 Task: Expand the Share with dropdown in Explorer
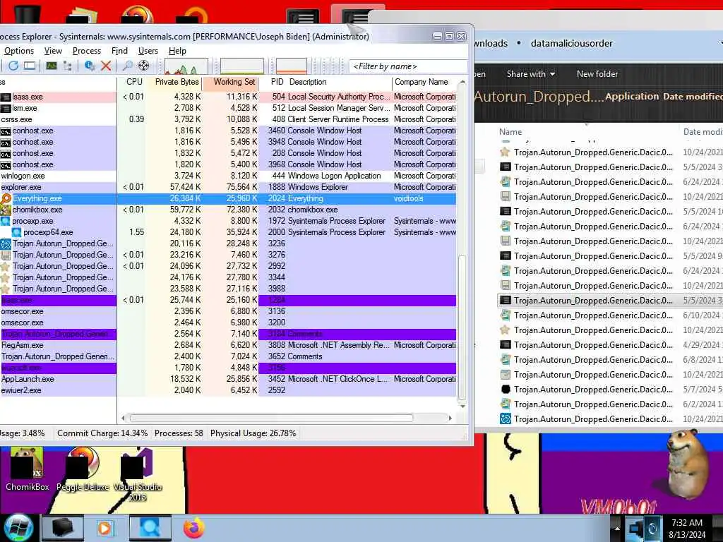pyautogui.click(x=531, y=73)
